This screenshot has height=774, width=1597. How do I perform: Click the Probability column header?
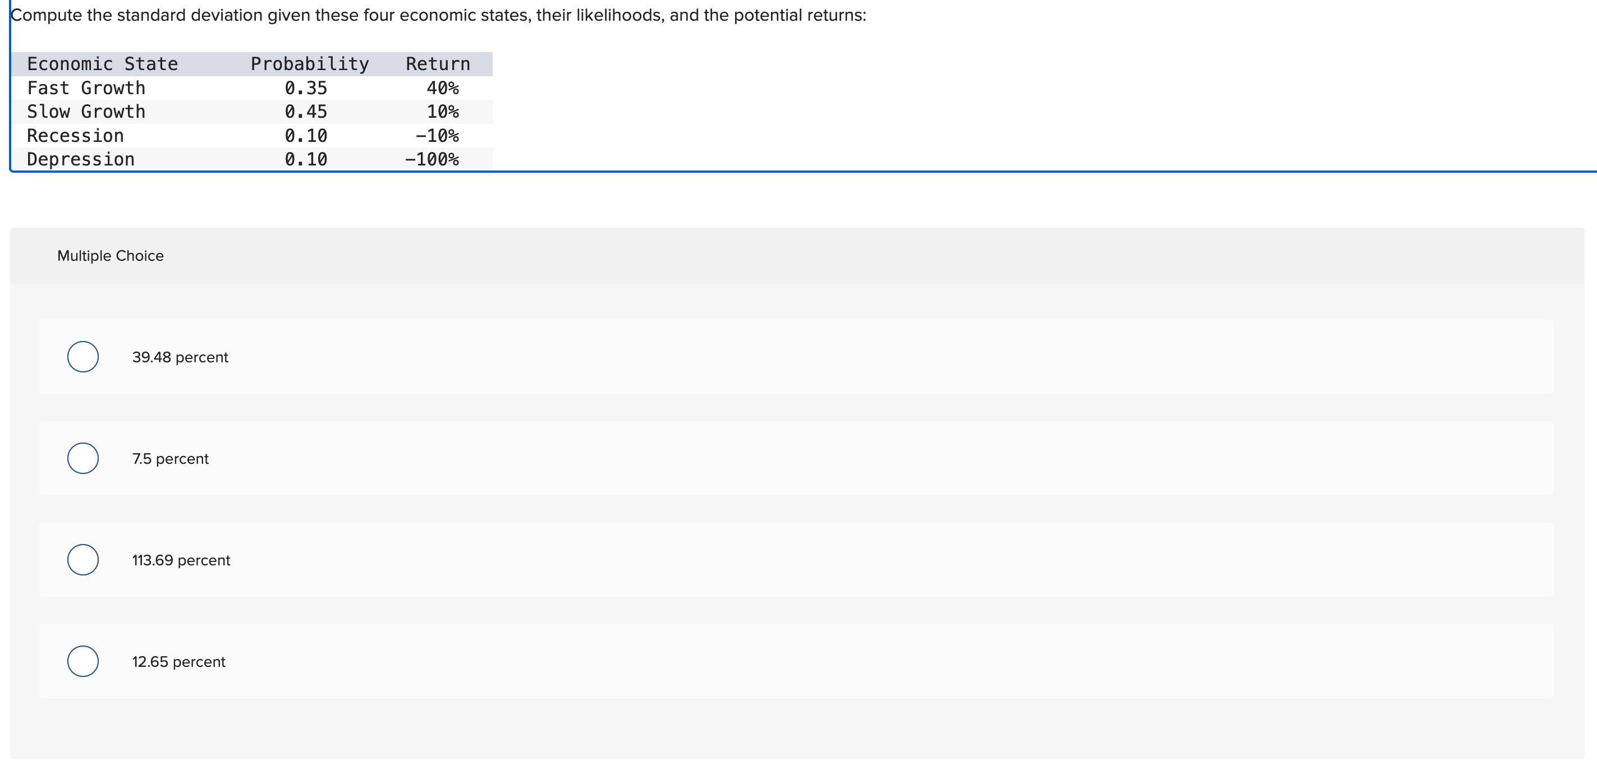tap(310, 64)
